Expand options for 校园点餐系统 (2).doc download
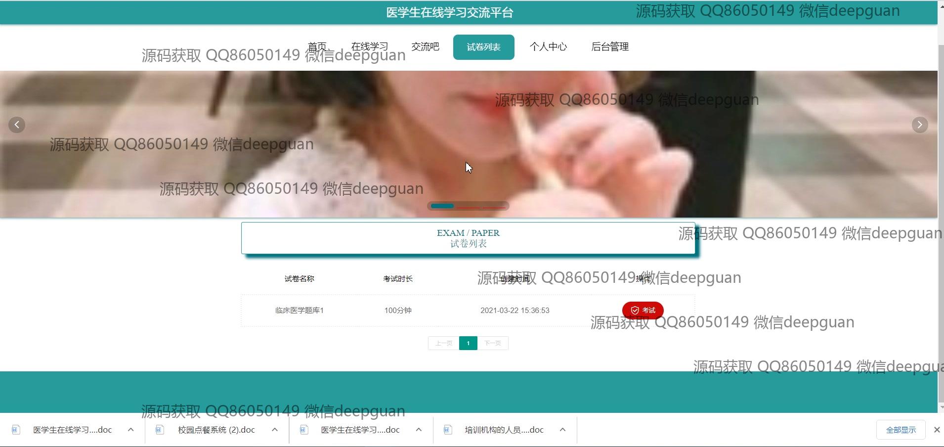The width and height of the screenshot is (944, 447). [275, 430]
